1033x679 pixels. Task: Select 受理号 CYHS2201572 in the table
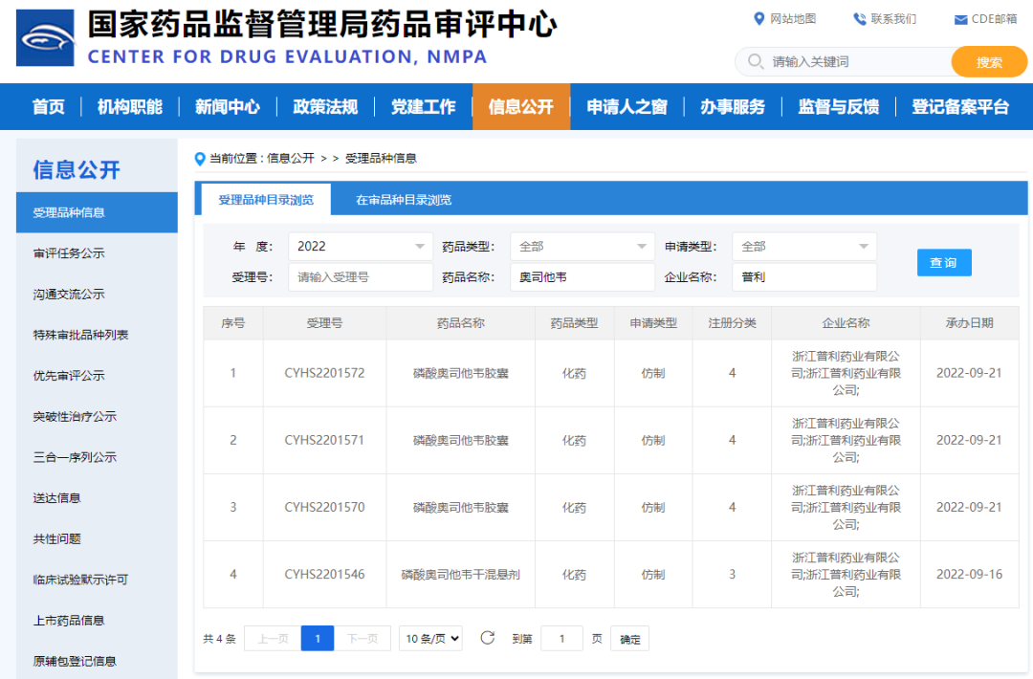coord(325,373)
